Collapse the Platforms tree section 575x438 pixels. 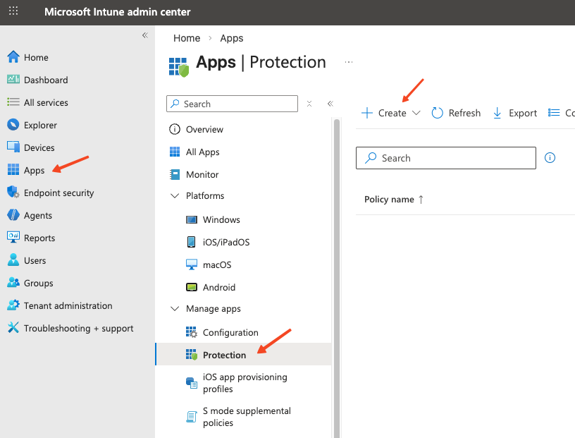175,195
